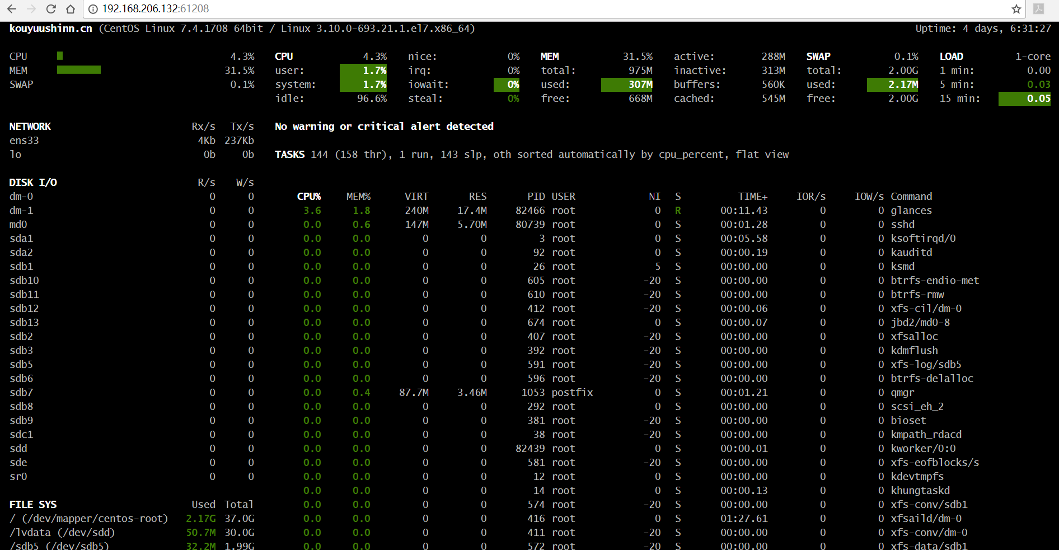This screenshot has height=550, width=1059.
Task: Click the PID column header
Action: [x=536, y=197]
